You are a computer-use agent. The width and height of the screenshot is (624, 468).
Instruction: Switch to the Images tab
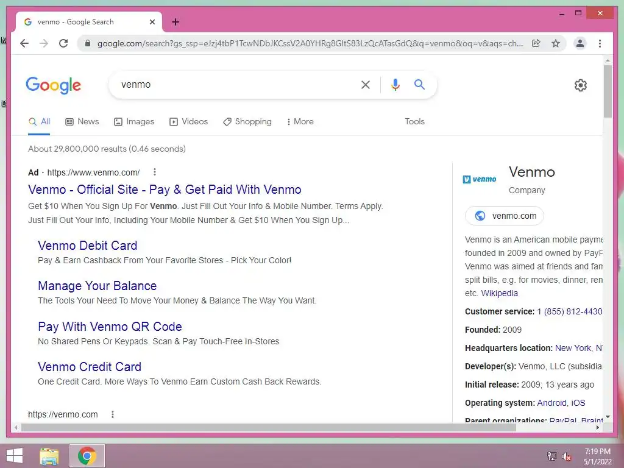tap(134, 122)
